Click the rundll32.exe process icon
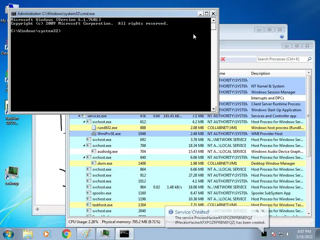The width and height of the screenshot is (320, 240). point(94,128)
